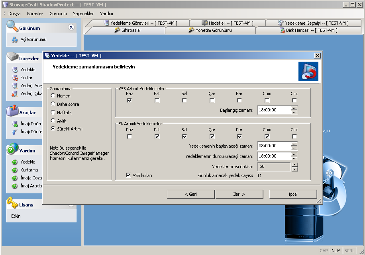This screenshot has height=255, width=365.
Task: Click the Araçlar toolbox panel icon
Action: click(12, 111)
